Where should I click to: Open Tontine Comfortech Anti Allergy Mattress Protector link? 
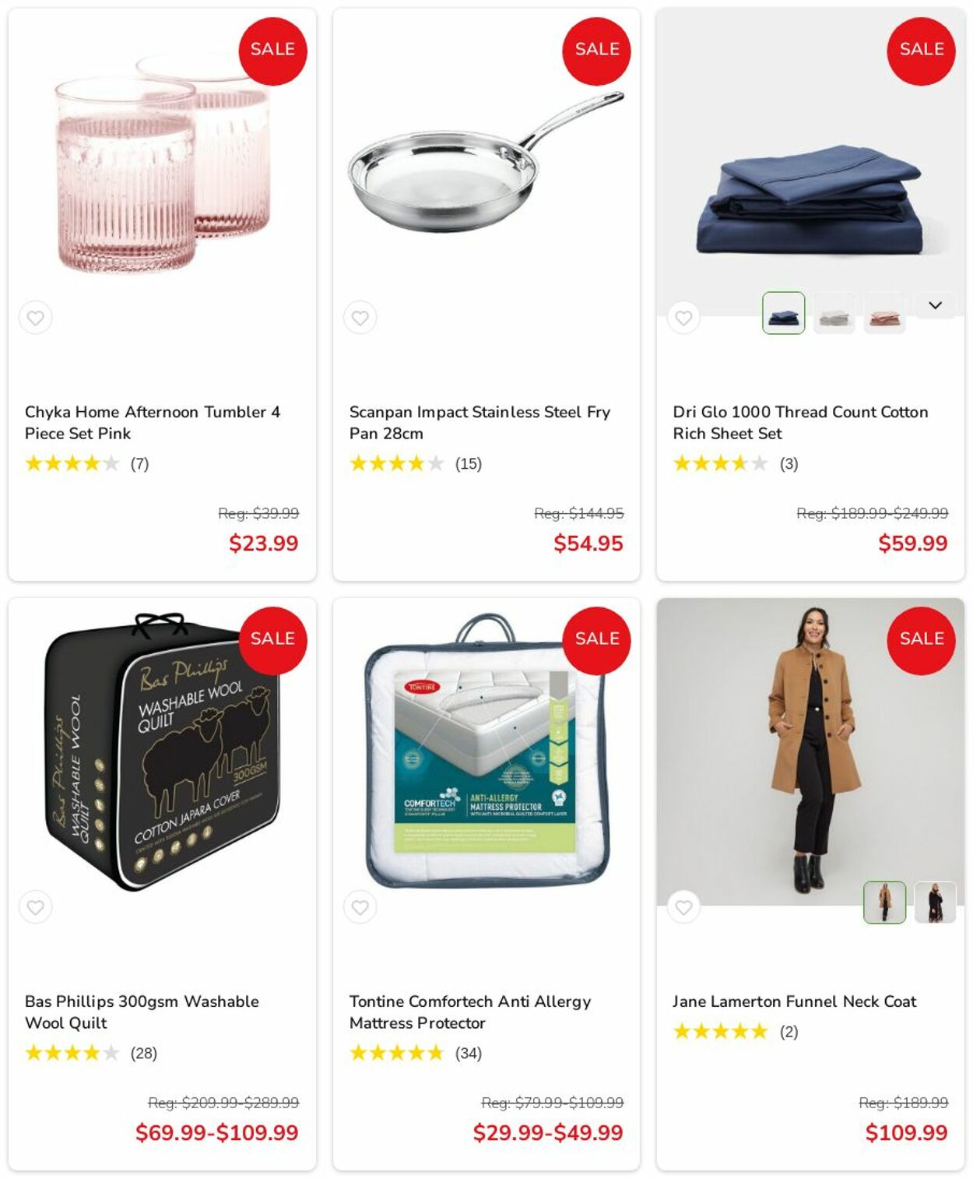click(470, 1012)
